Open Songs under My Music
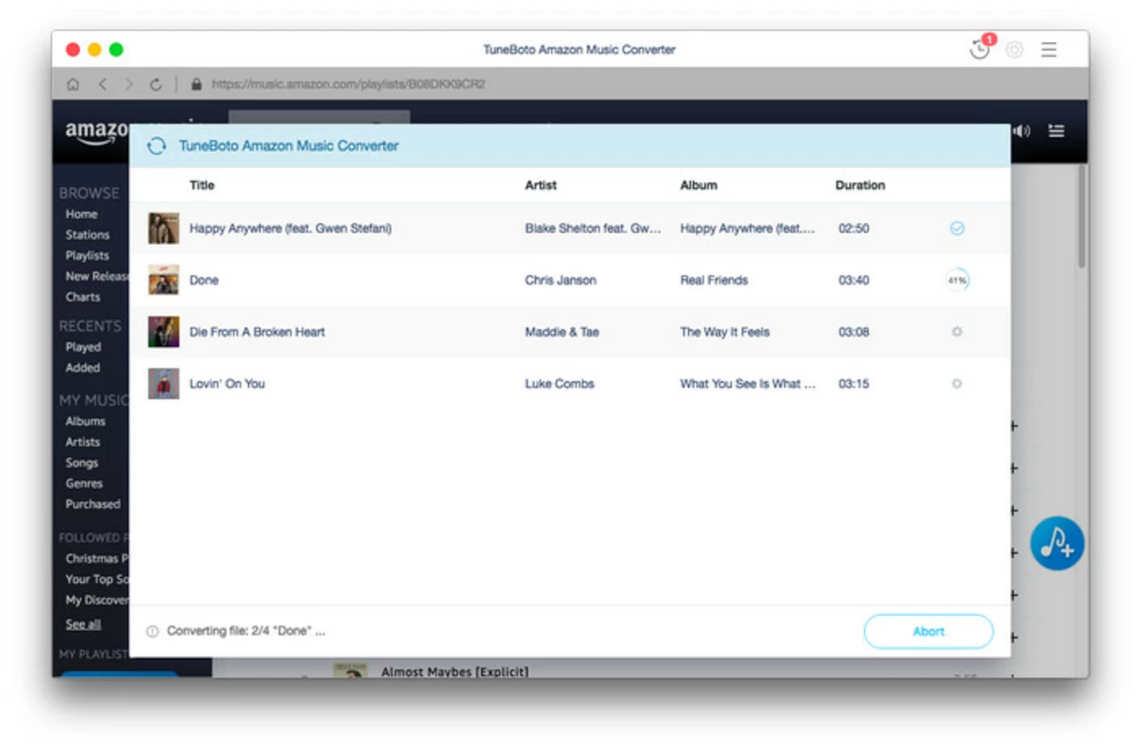Image resolution: width=1141 pixels, height=751 pixels. (x=82, y=462)
